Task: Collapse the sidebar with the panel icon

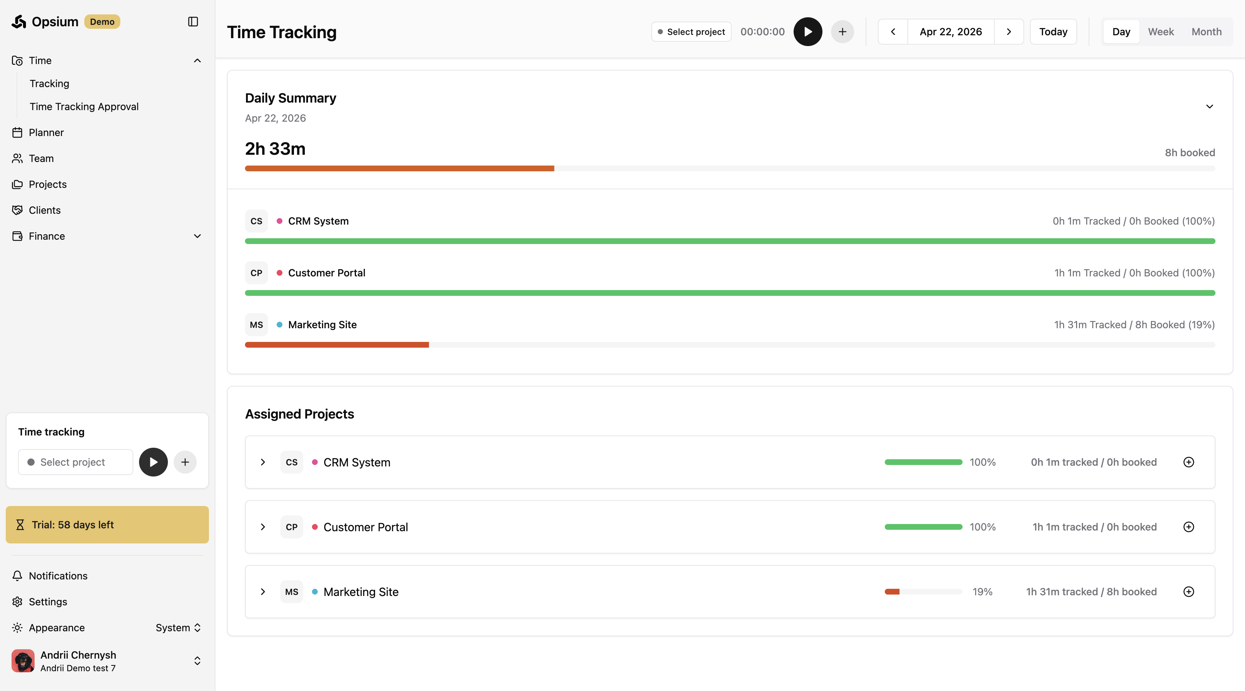Action: pyautogui.click(x=193, y=22)
